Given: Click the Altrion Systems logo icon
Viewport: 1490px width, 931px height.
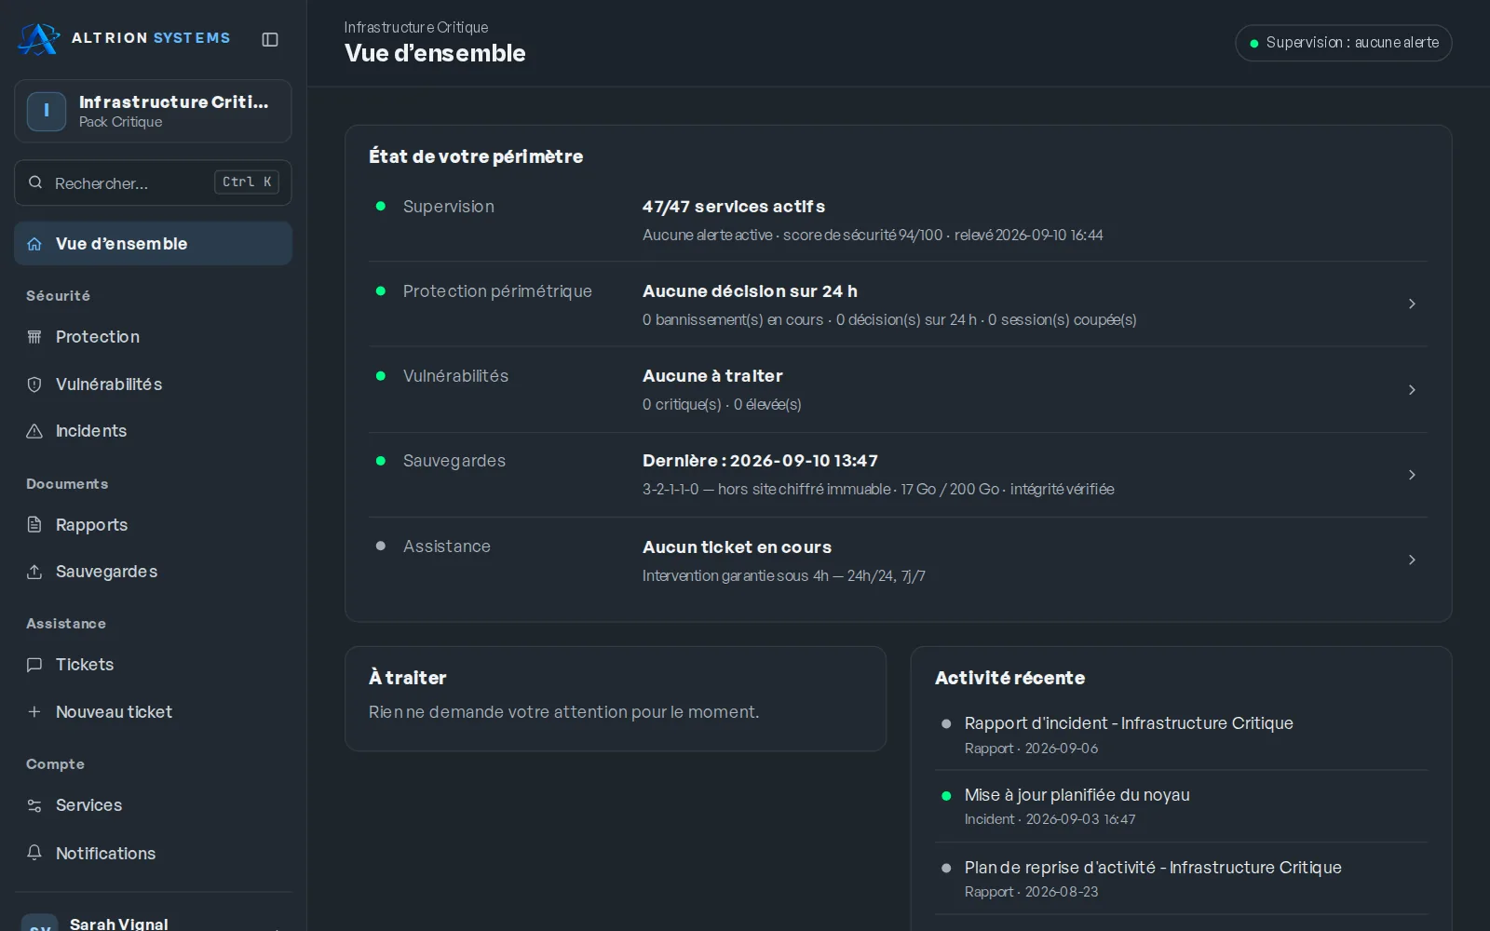Looking at the screenshot, I should coord(39,38).
